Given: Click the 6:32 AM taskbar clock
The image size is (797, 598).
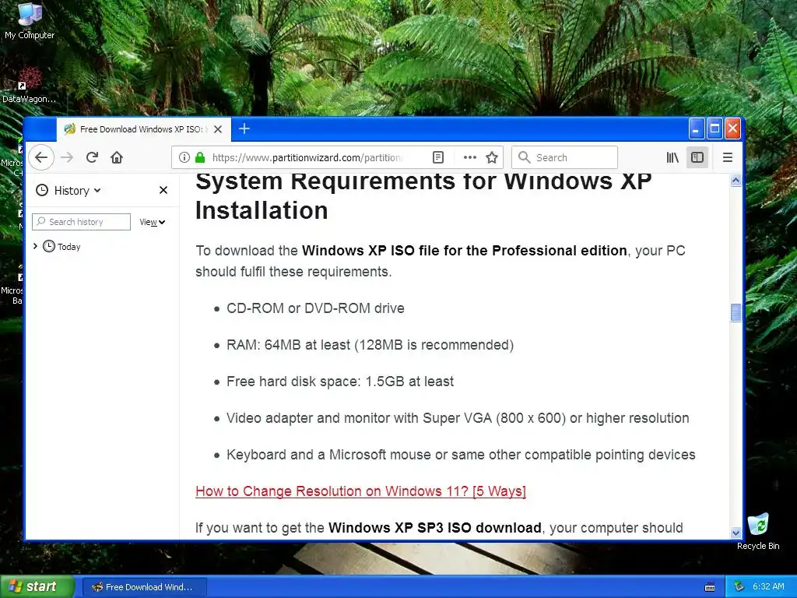Looking at the screenshot, I should [768, 587].
